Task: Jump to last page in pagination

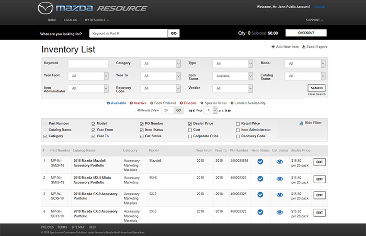Action: click(228, 111)
